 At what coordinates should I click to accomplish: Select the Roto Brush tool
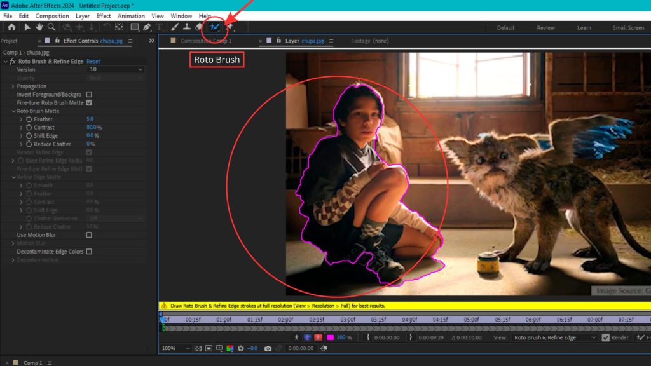click(214, 27)
